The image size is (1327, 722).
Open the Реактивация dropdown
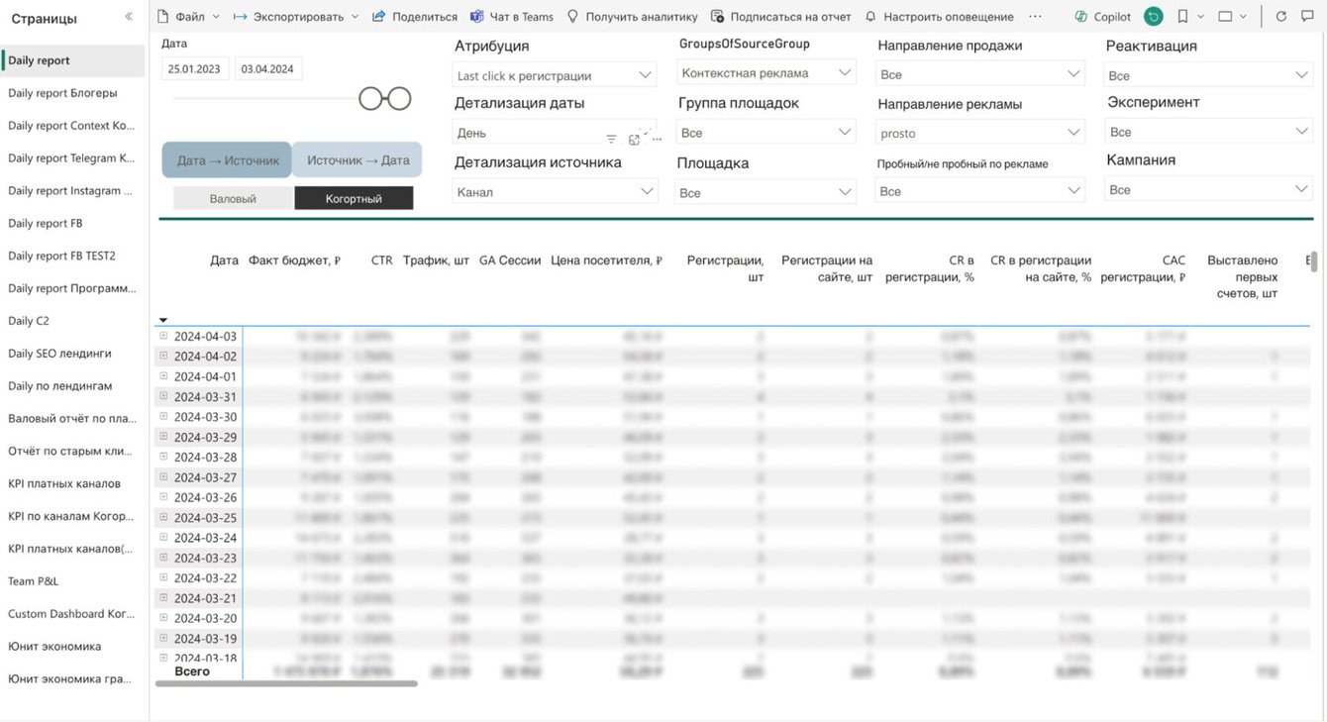tap(1209, 75)
